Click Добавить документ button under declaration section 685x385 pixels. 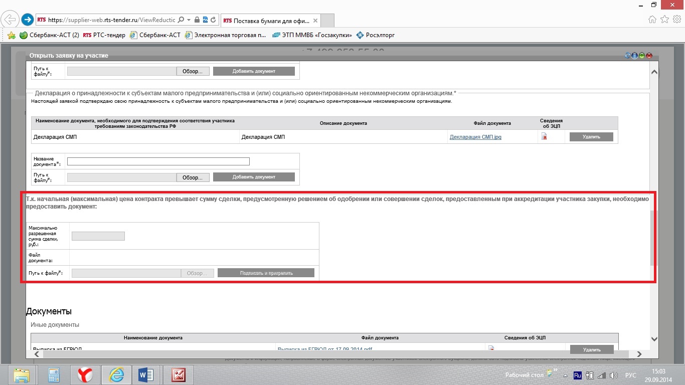tap(254, 177)
